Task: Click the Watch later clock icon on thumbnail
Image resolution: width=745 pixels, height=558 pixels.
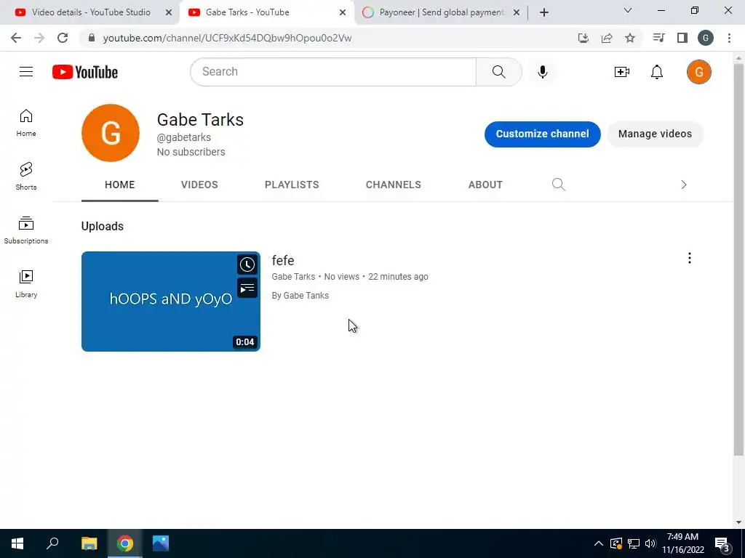Action: [x=247, y=264]
